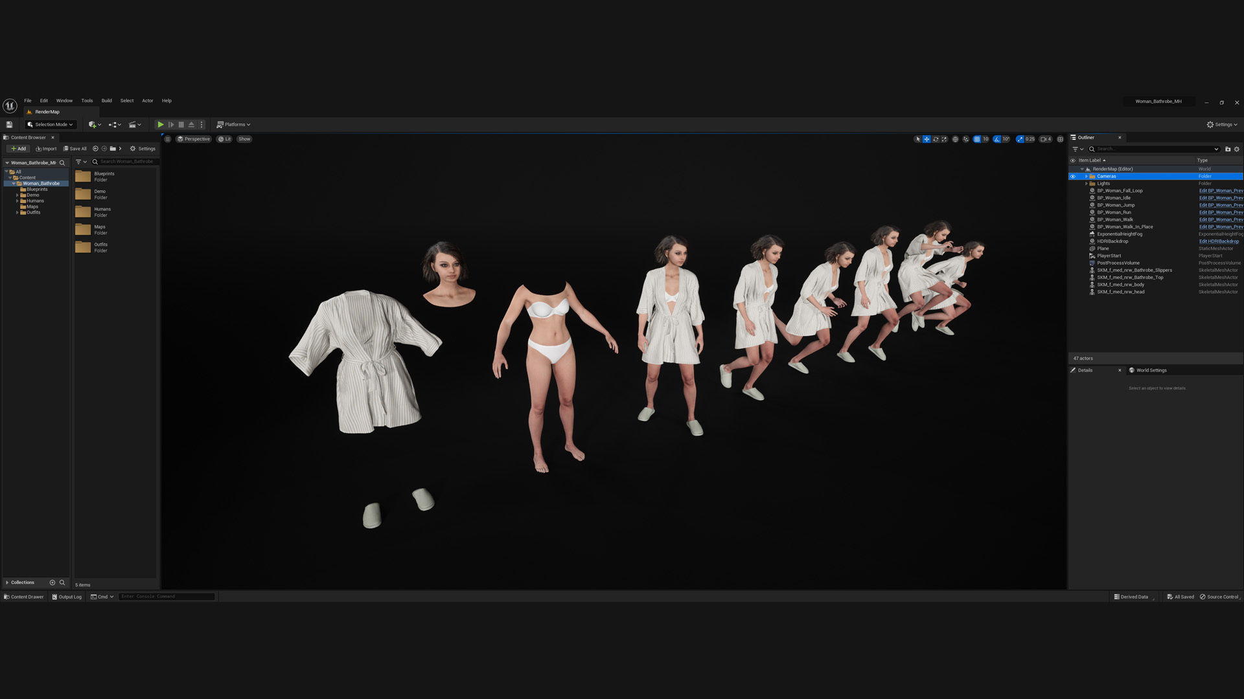Screen dimensions: 1244x699
Task: Open rotation snap value 10°
Action: (x=1006, y=139)
